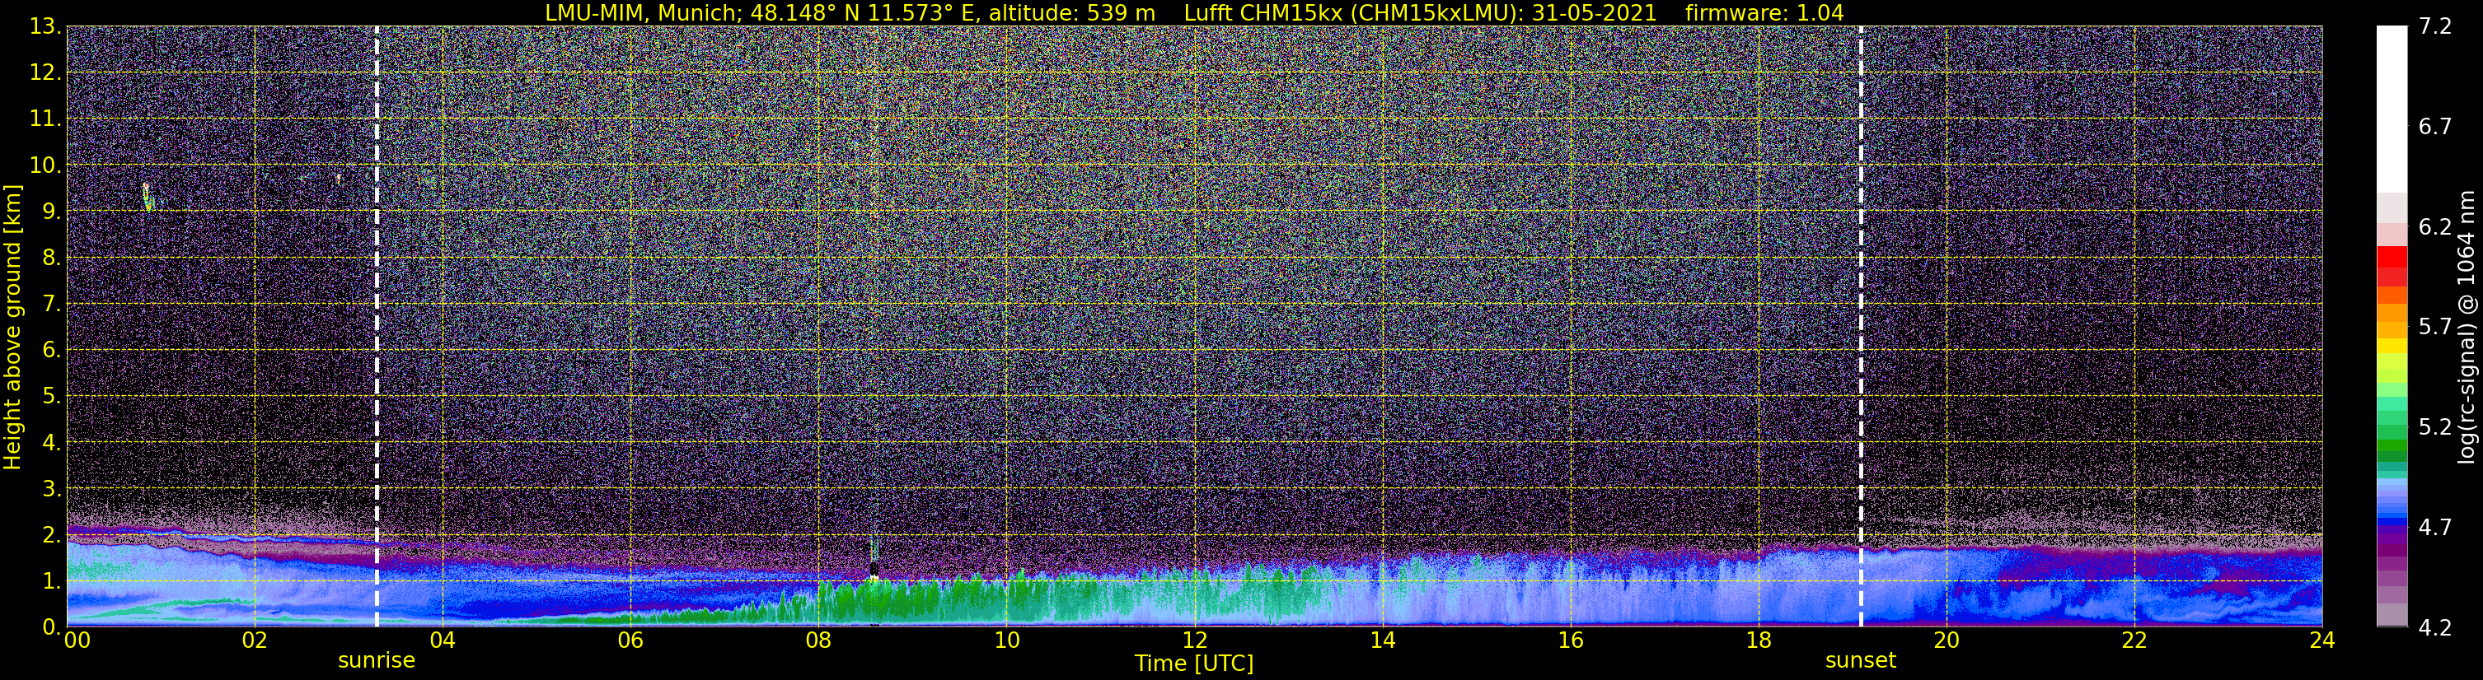
Task: Click the time tick label '24'
Action: (2322, 640)
